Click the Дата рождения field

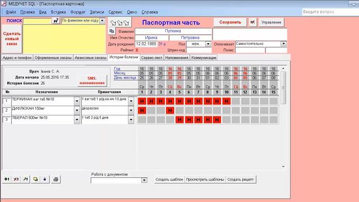click(146, 44)
